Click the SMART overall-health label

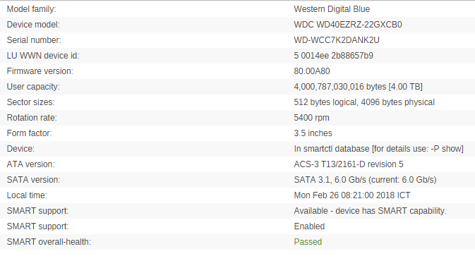pos(49,242)
